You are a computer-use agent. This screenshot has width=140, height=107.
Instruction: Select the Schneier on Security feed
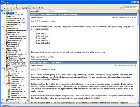18,78
